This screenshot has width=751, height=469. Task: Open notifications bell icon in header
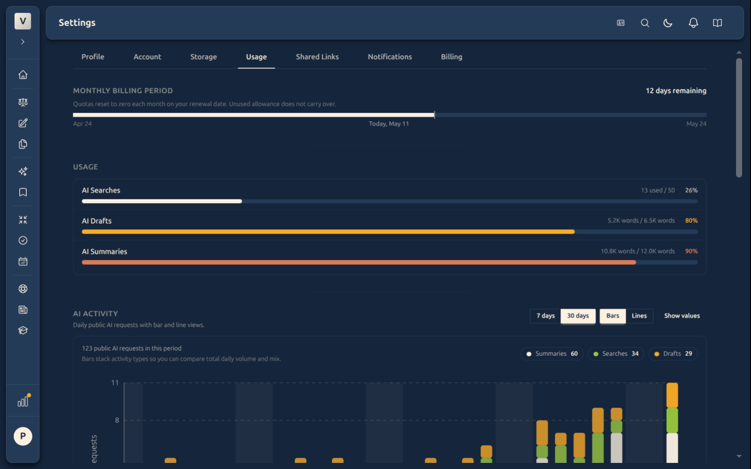point(693,23)
